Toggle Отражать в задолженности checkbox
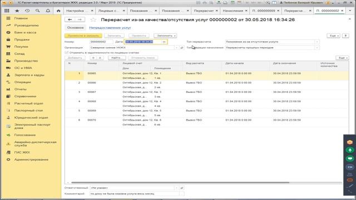Image resolution: width=356 pixels, height=200 pixels. 67,53
